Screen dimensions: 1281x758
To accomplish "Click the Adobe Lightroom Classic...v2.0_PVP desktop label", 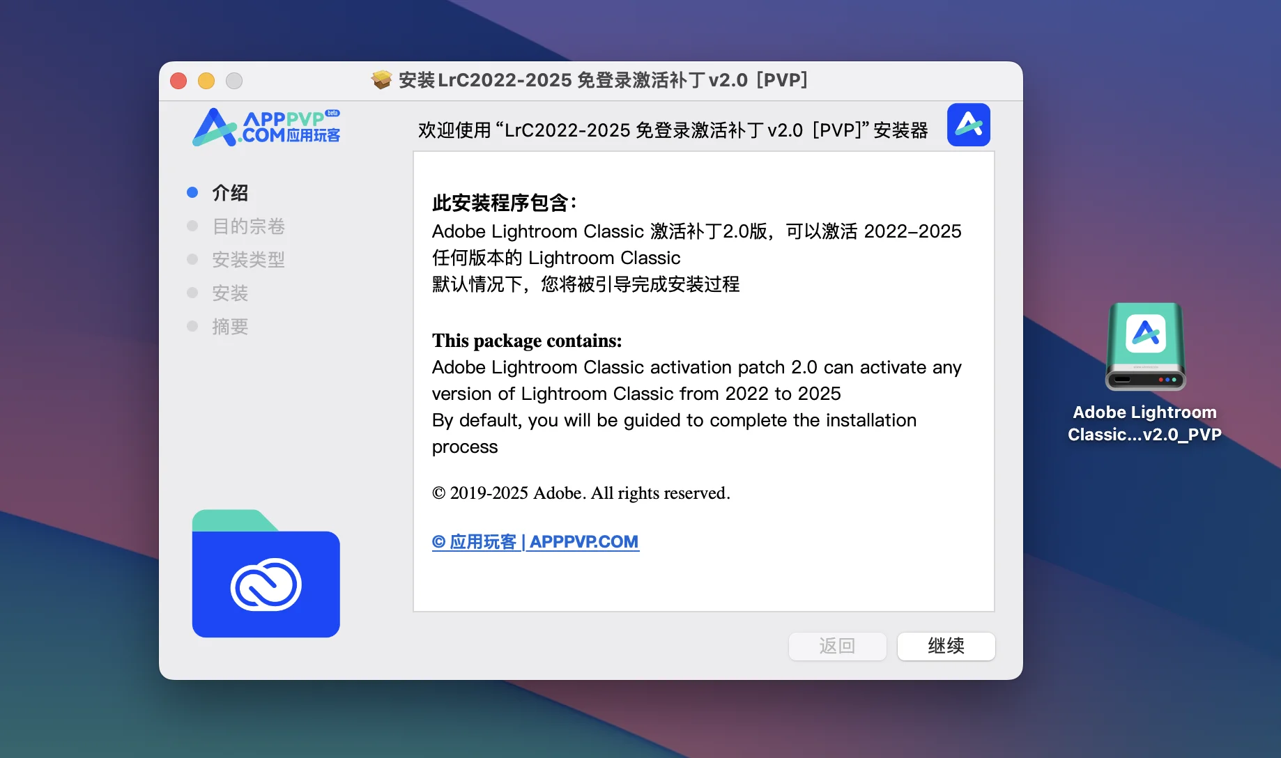I will [x=1145, y=423].
